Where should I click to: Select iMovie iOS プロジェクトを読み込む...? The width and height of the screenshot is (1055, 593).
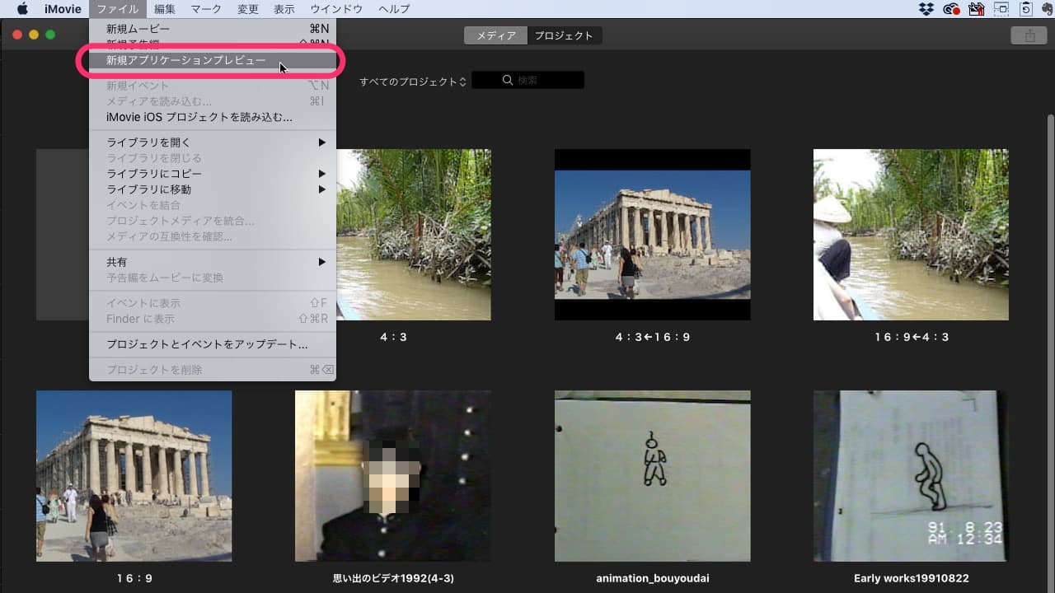[213, 117]
